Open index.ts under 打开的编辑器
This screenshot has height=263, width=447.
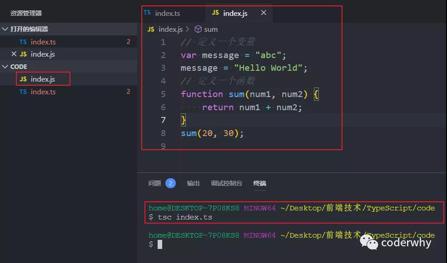point(69,42)
